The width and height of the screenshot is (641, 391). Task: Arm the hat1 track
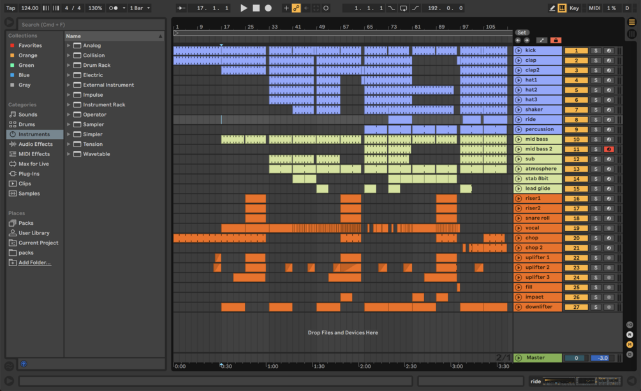[x=608, y=80]
